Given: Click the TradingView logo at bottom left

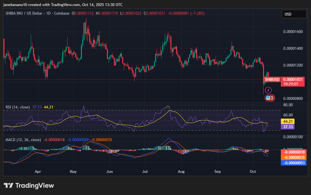Looking at the screenshot, I should click(29, 185).
